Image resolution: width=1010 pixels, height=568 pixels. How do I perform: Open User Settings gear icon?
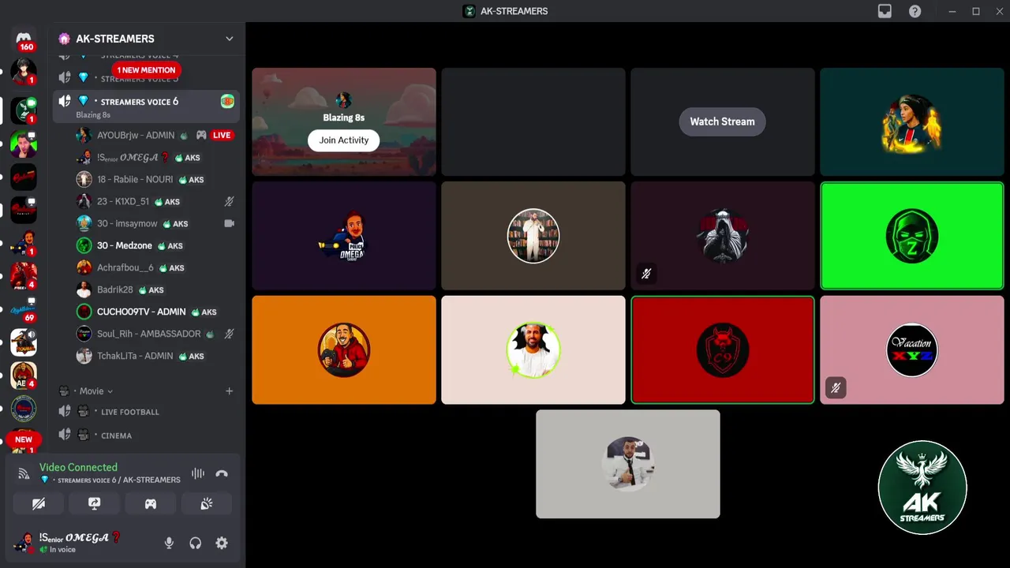[x=222, y=543]
